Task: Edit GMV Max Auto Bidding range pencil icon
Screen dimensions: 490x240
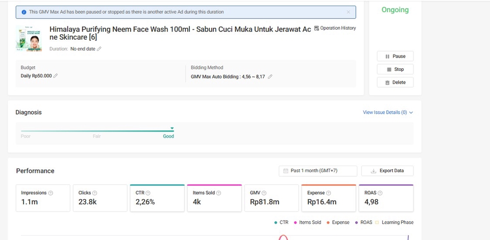Action: [x=270, y=76]
